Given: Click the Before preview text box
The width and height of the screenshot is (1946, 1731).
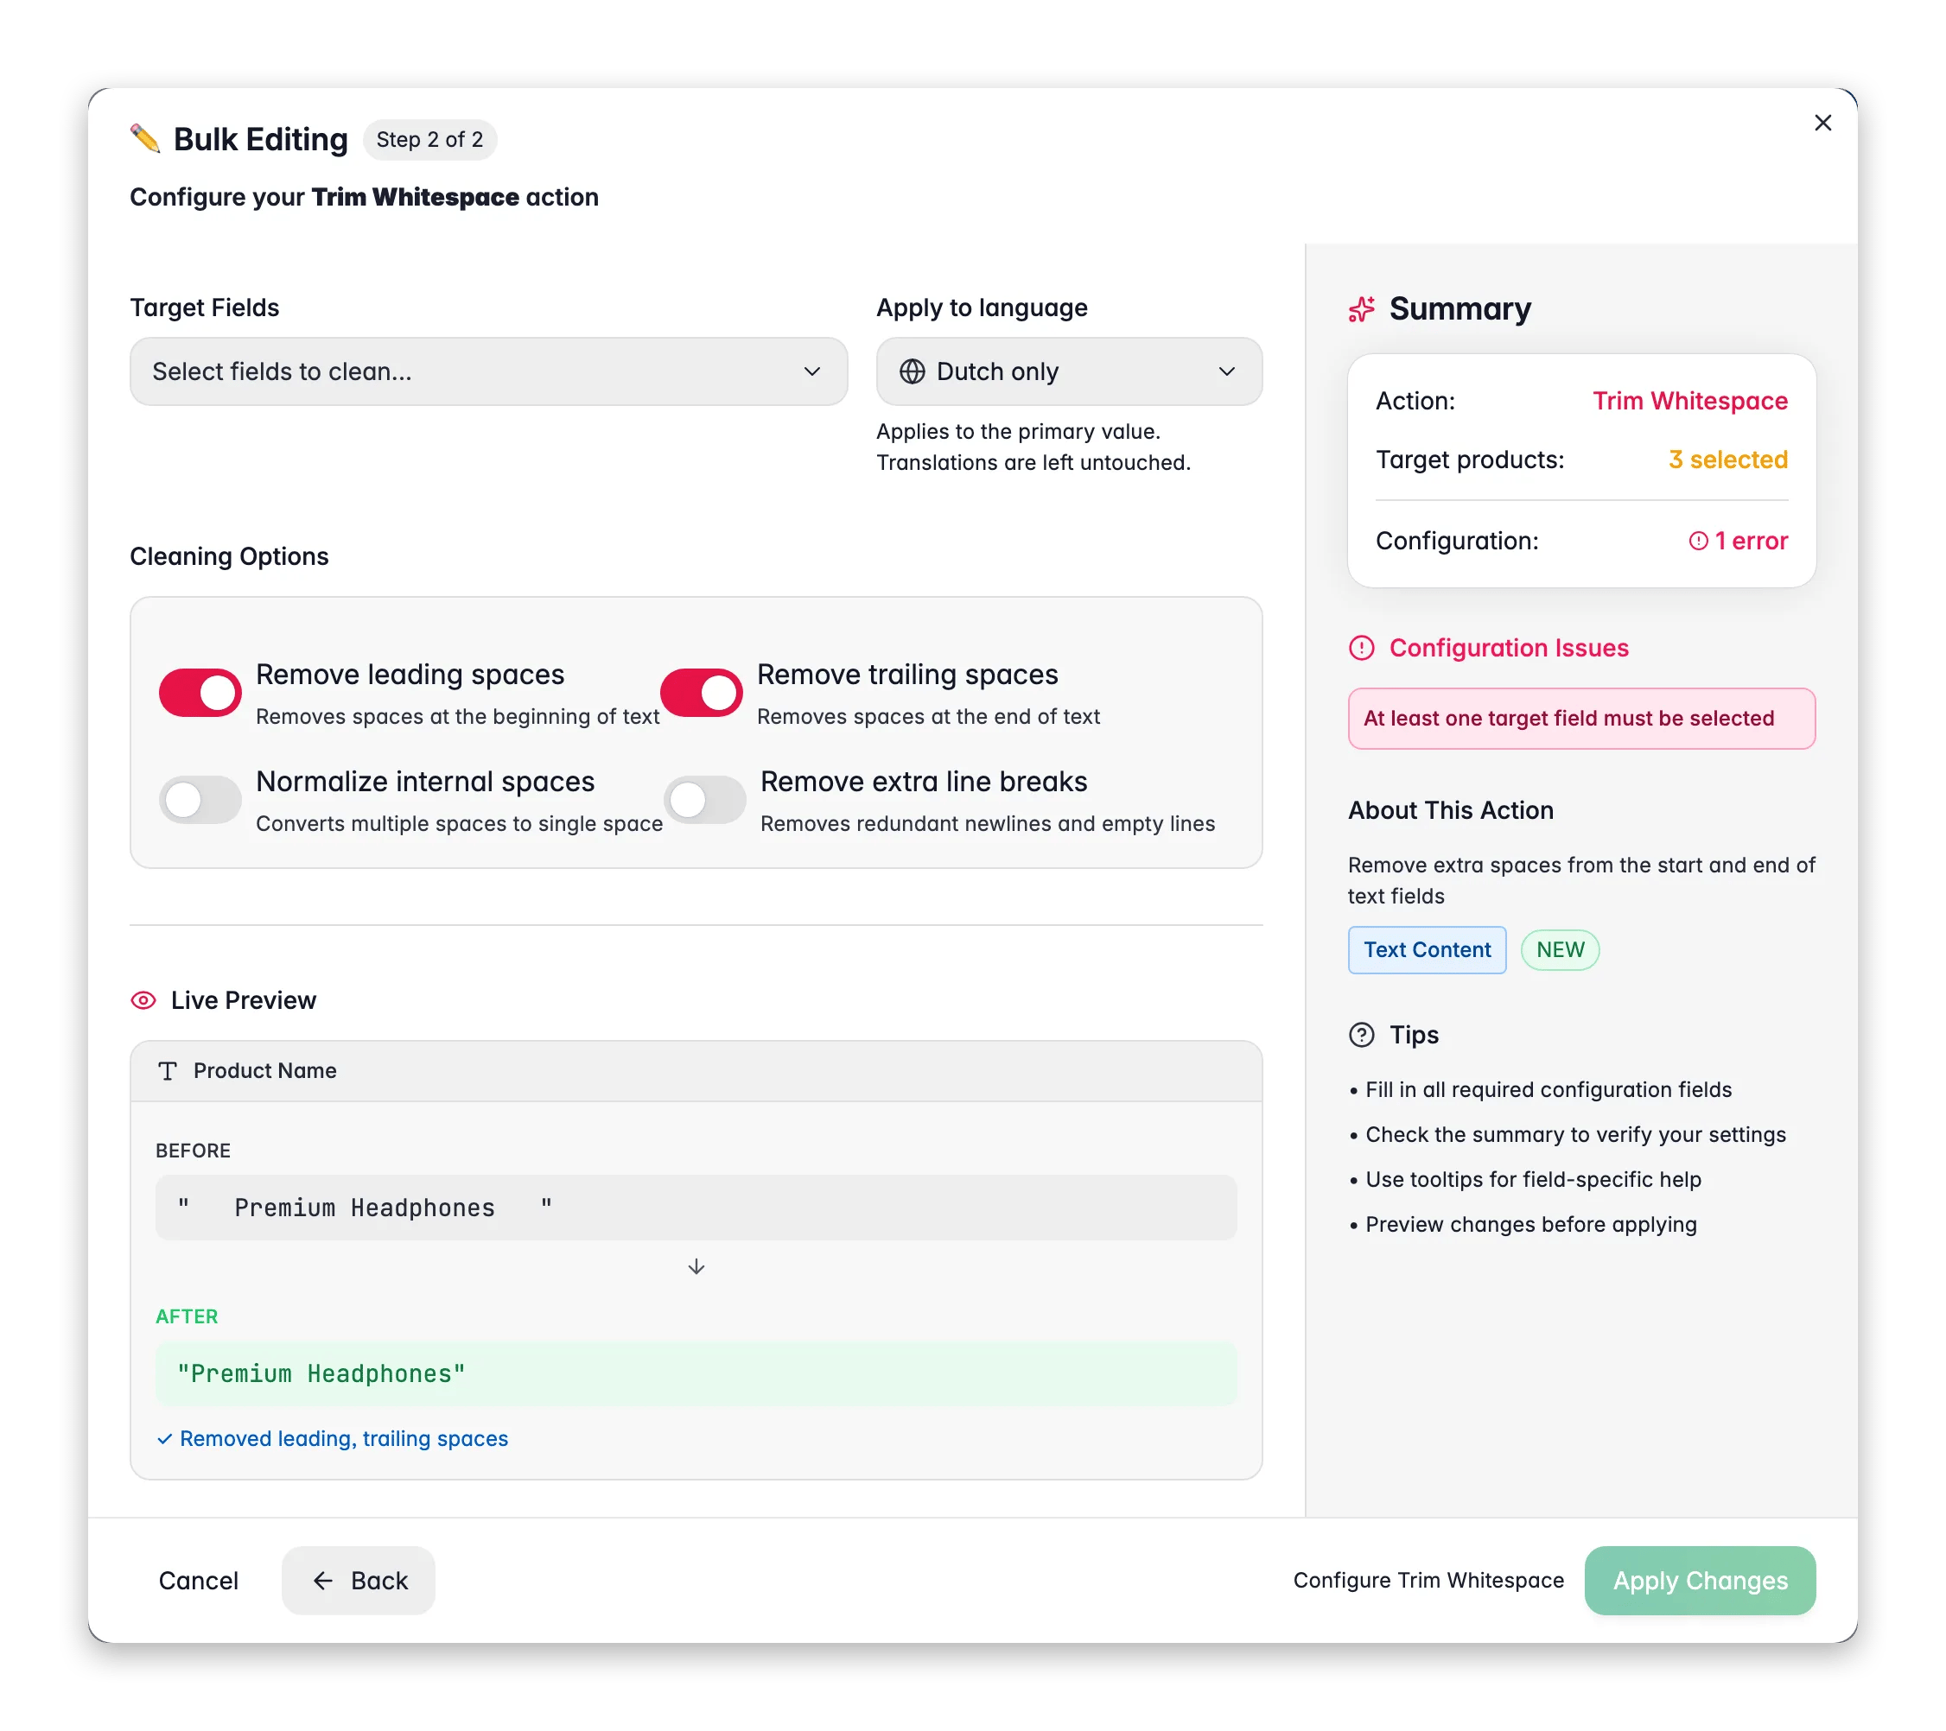Looking at the screenshot, I should click(x=696, y=1208).
